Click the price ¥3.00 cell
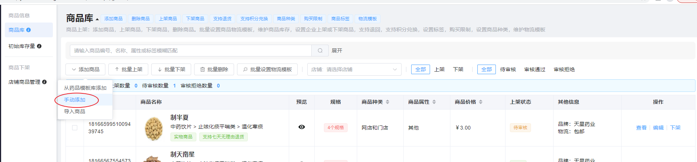697x162 pixels. [463, 128]
